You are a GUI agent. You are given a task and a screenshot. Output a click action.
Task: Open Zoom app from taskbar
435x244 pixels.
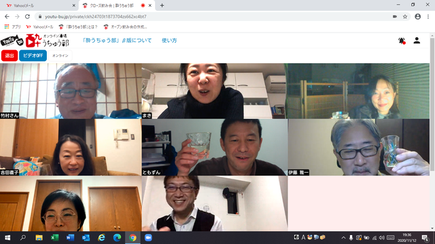[x=148, y=238]
